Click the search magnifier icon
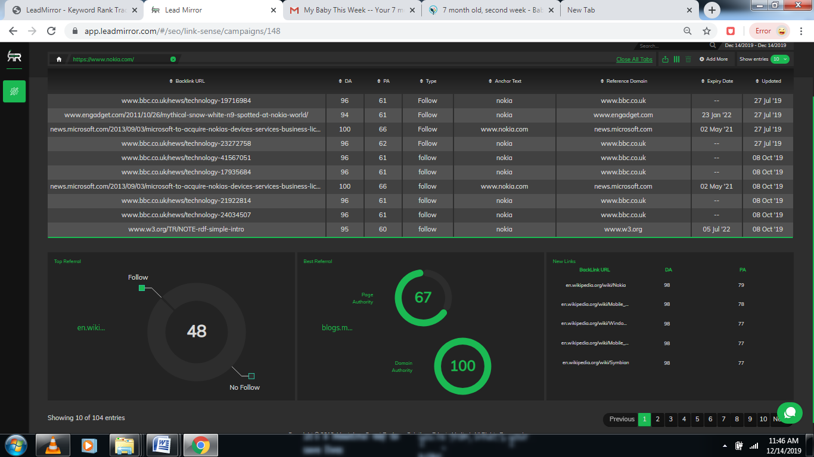 pos(713,45)
